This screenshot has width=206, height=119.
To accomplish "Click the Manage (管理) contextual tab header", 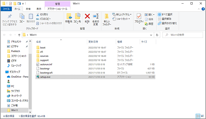I will pos(57,4).
